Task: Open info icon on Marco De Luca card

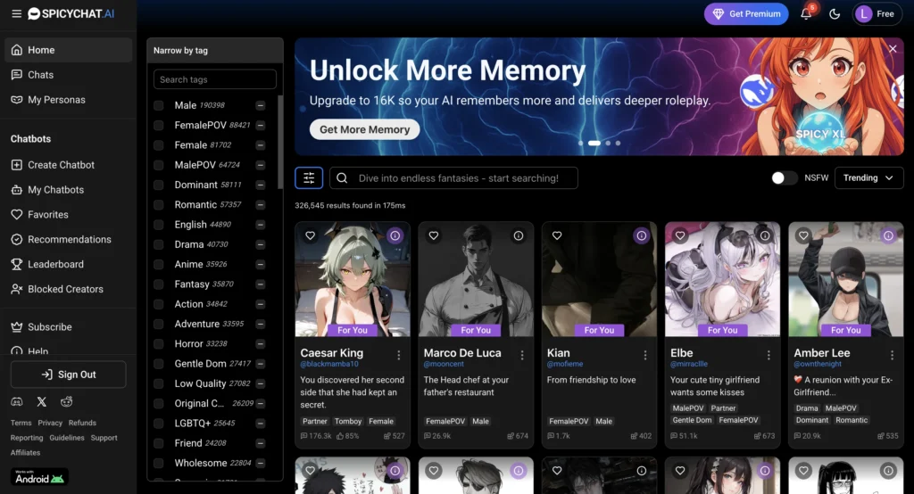Action: 518,235
